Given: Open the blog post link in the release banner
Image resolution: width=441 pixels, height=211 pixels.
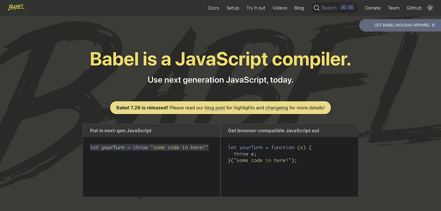Looking at the screenshot, I should click(x=215, y=108).
